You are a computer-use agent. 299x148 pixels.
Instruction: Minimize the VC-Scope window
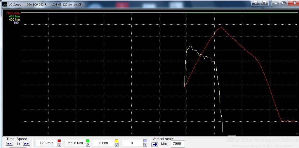pyautogui.click(x=276, y=3)
